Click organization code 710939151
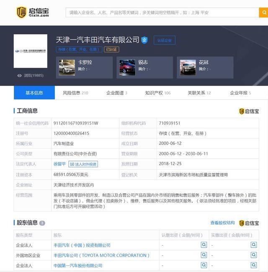268x272 pixels. coord(170,123)
